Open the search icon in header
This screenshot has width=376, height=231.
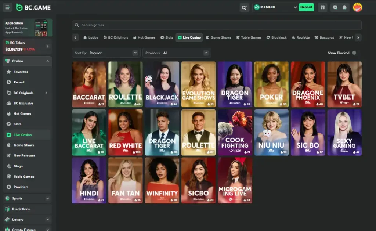click(244, 7)
